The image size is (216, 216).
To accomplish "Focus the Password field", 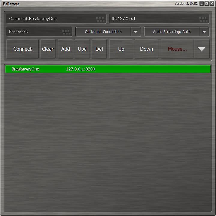I will pyautogui.click(x=39, y=32).
